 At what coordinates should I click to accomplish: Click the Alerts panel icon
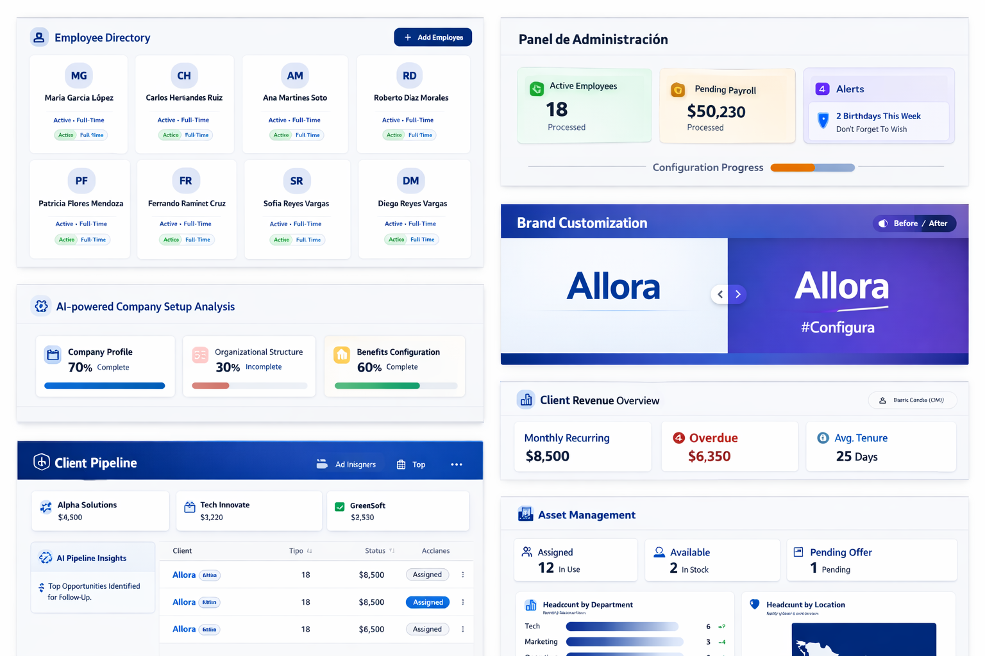coord(822,88)
